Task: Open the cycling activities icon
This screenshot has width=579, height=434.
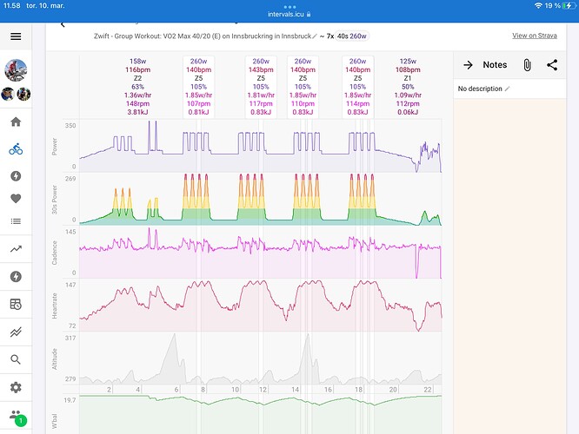Action: tap(16, 148)
